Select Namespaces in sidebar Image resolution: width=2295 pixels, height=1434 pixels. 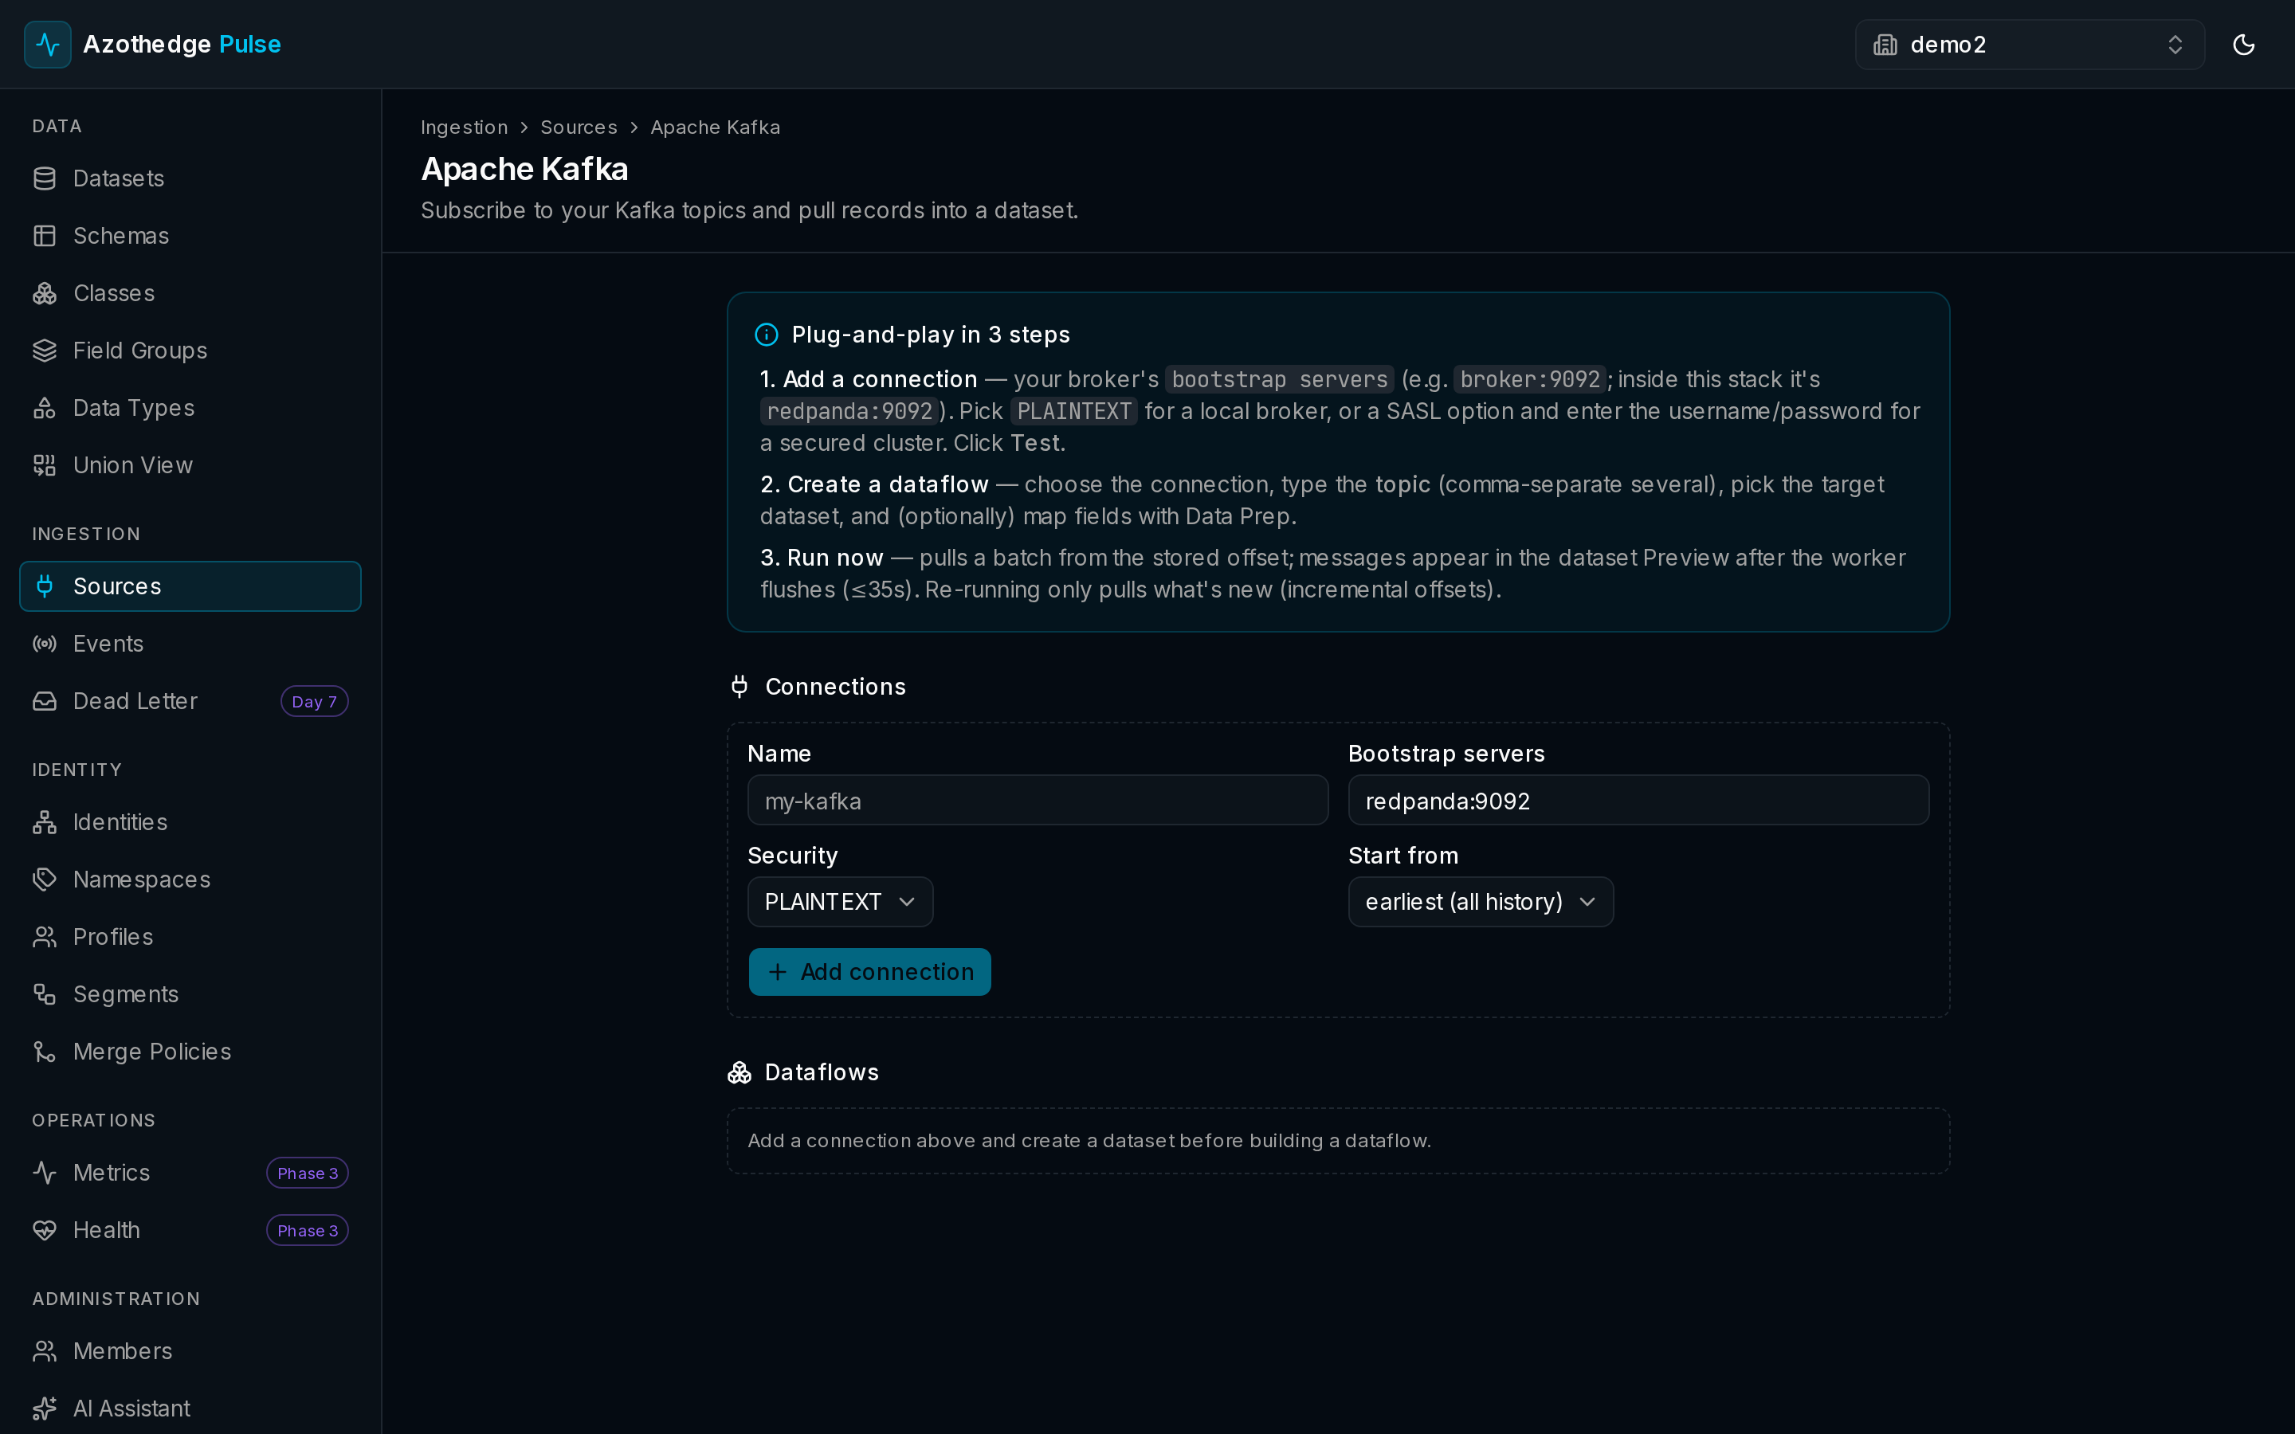[190, 880]
